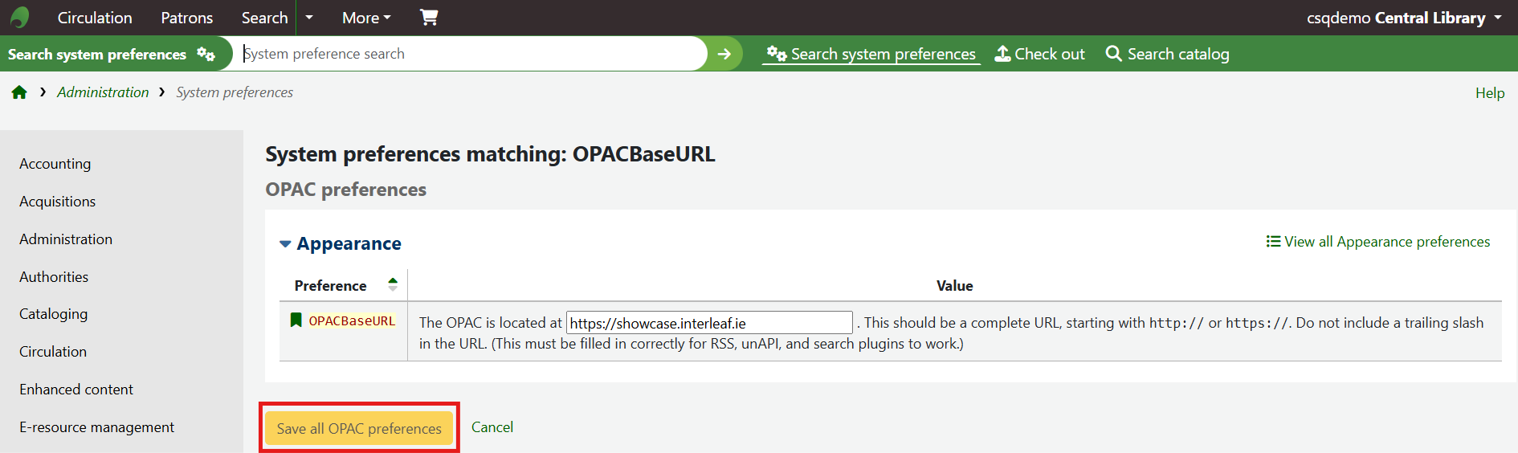
Task: Click the gears icon beside search label
Action: point(206,54)
